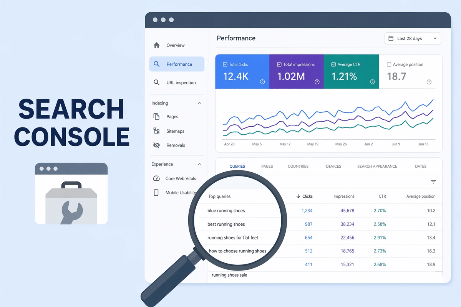
Task: Click the 1,234 clicks value
Action: 307,211
